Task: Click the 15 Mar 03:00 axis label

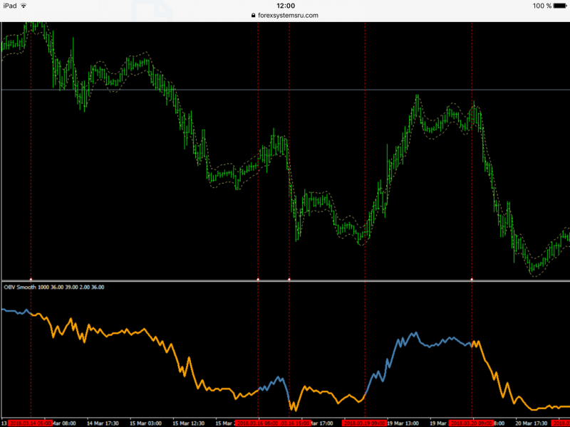Action: point(146,423)
